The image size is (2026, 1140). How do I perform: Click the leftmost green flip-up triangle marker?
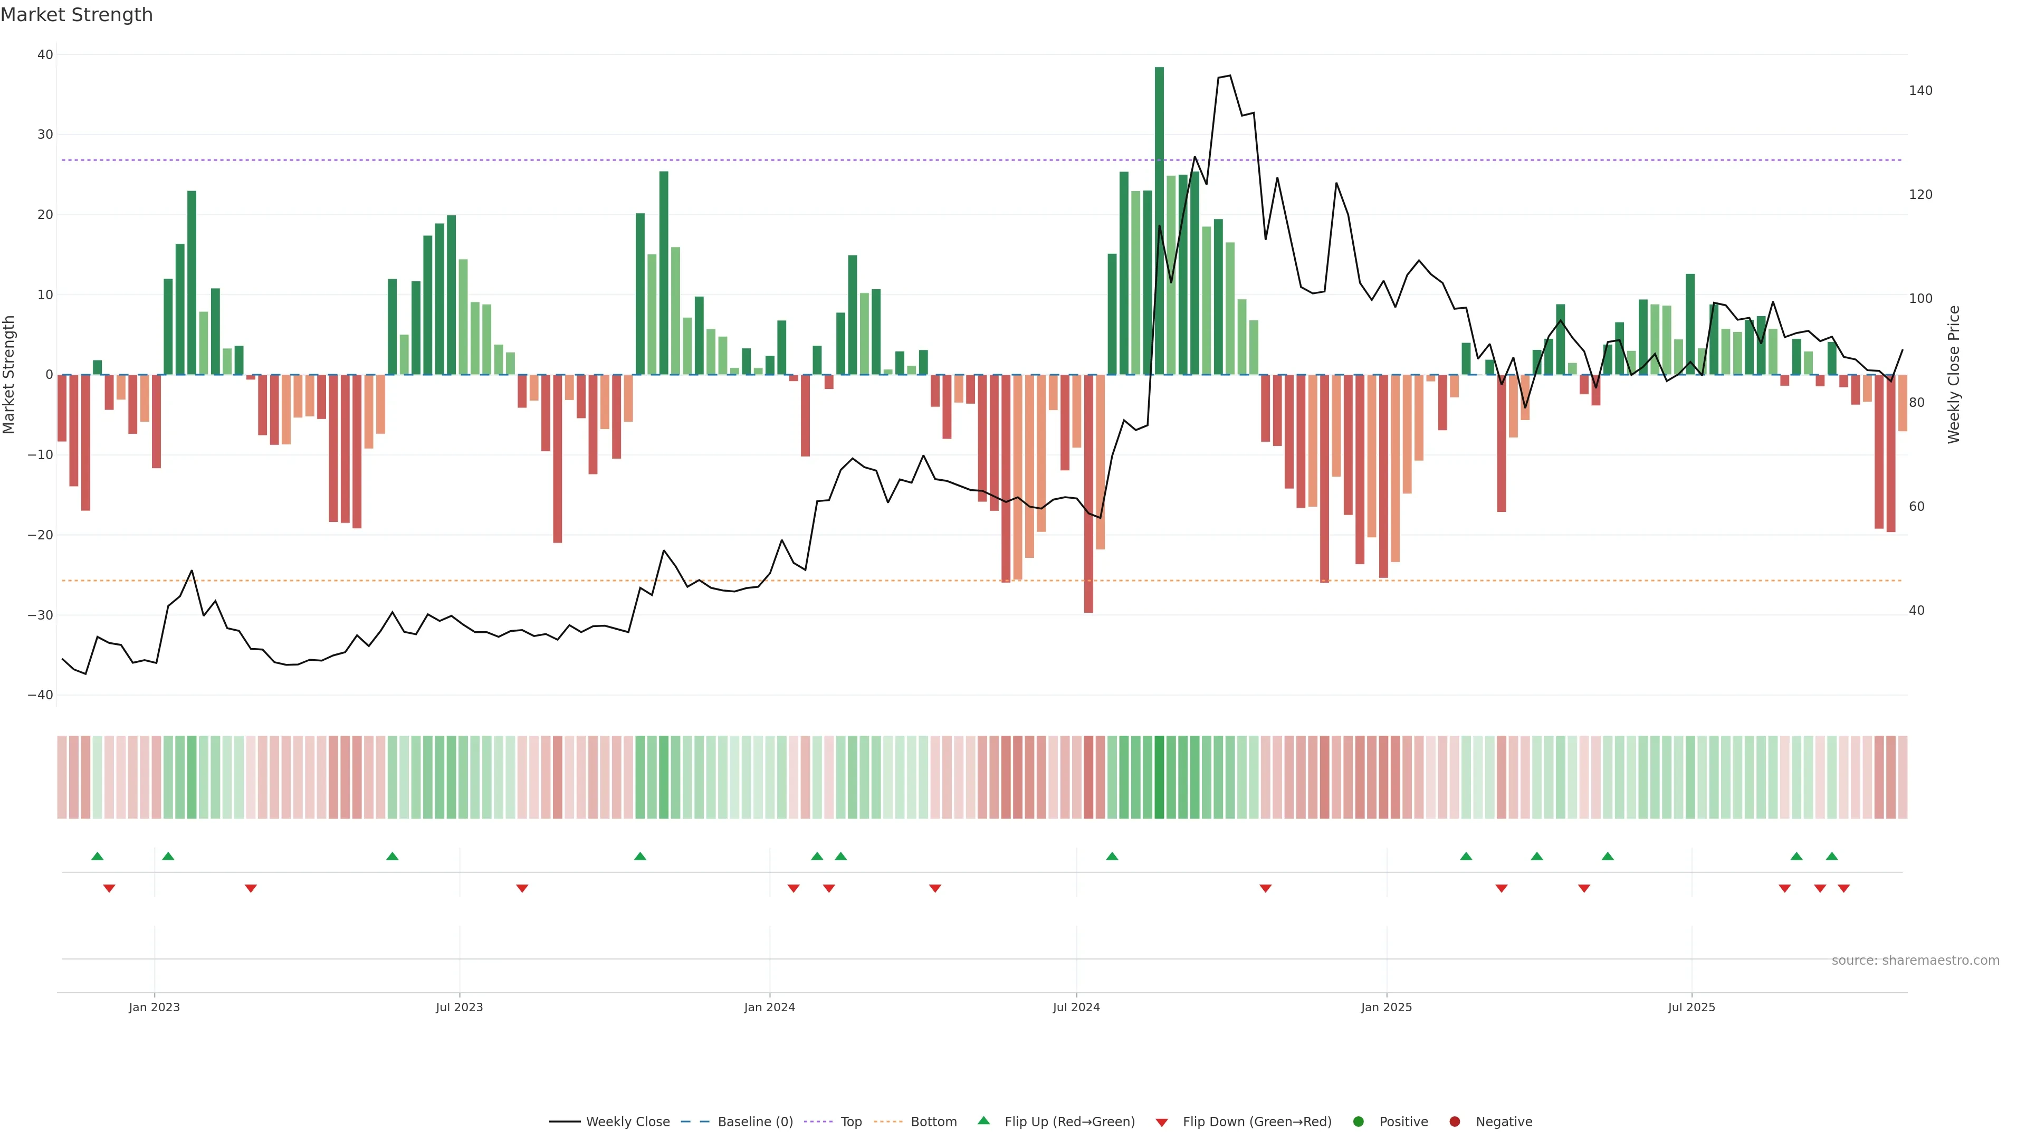(x=98, y=856)
